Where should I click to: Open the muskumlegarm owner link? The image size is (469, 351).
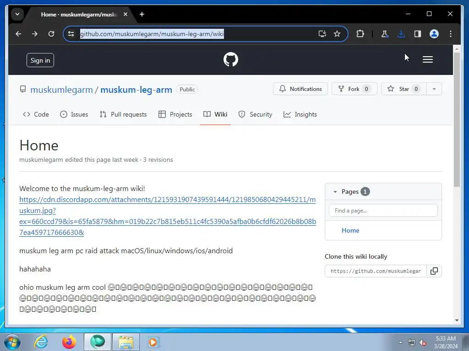62,90
